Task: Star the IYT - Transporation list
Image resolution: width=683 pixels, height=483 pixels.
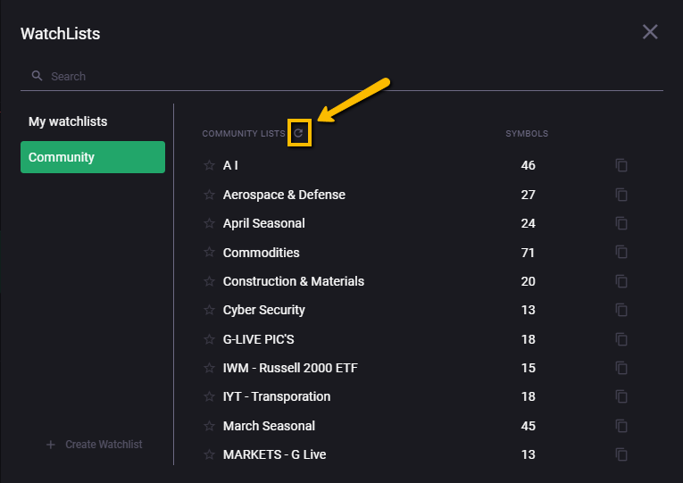Action: (210, 396)
